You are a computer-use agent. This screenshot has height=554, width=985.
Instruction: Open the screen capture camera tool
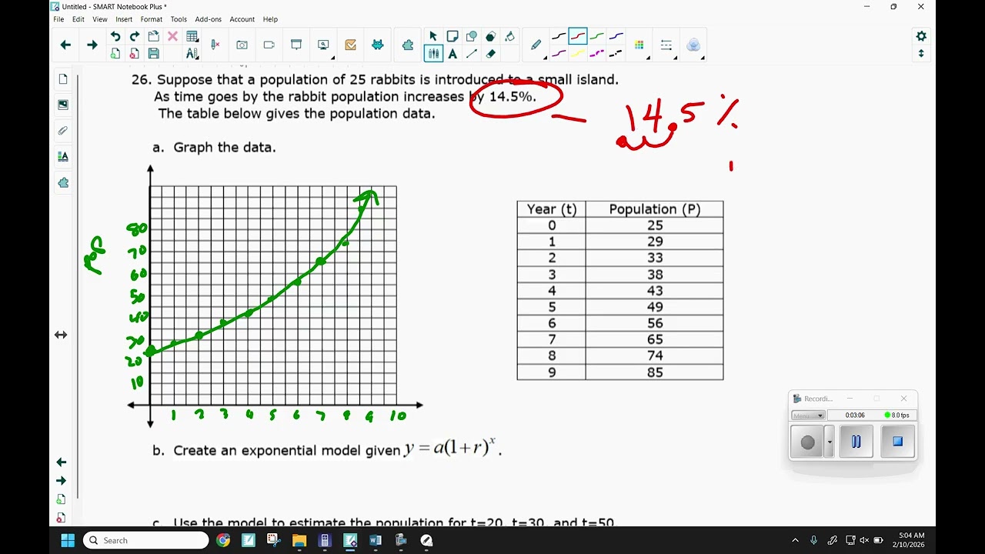pos(242,45)
